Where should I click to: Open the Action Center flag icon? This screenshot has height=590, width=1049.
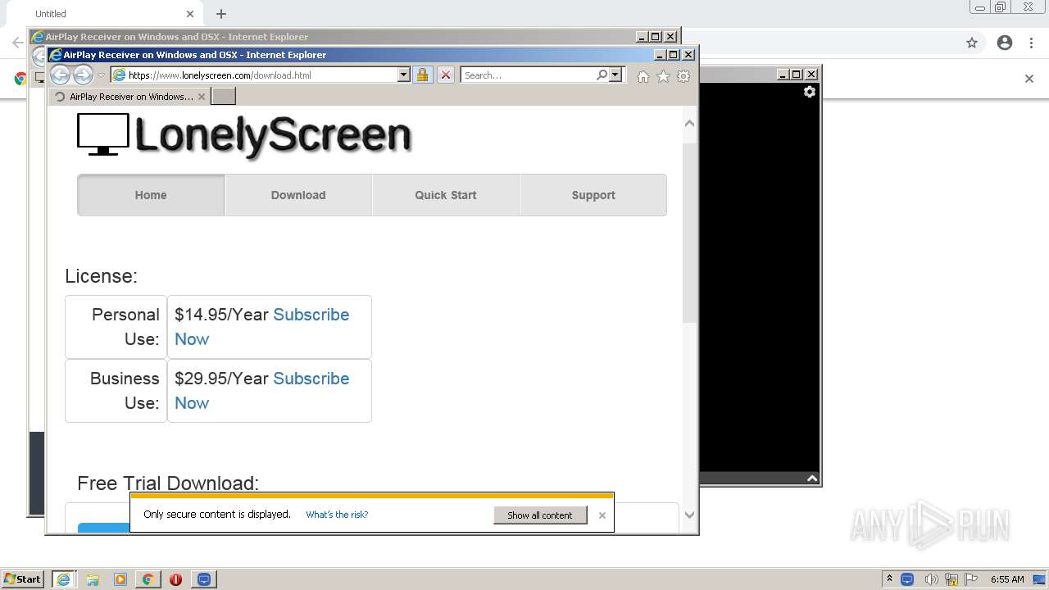(971, 579)
